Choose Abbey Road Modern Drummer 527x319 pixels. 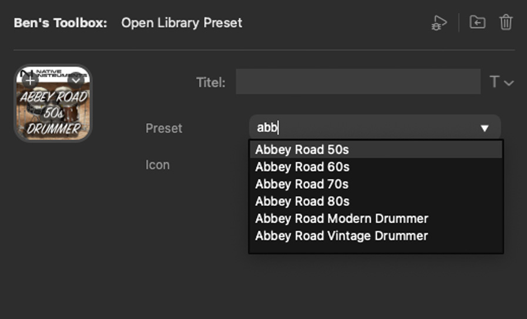tap(341, 219)
